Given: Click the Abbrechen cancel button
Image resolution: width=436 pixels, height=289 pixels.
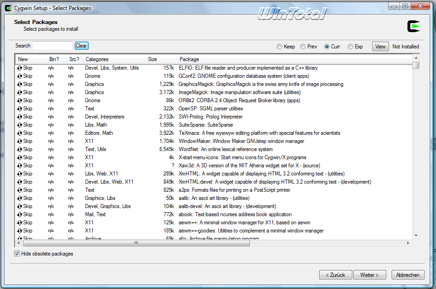Looking at the screenshot, I should [x=408, y=275].
